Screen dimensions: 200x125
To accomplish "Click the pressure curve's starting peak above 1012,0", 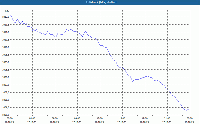I will coord(10,15).
